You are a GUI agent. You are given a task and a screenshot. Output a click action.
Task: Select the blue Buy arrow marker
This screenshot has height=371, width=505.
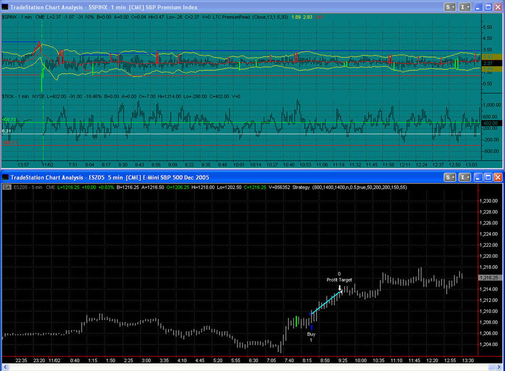(312, 327)
